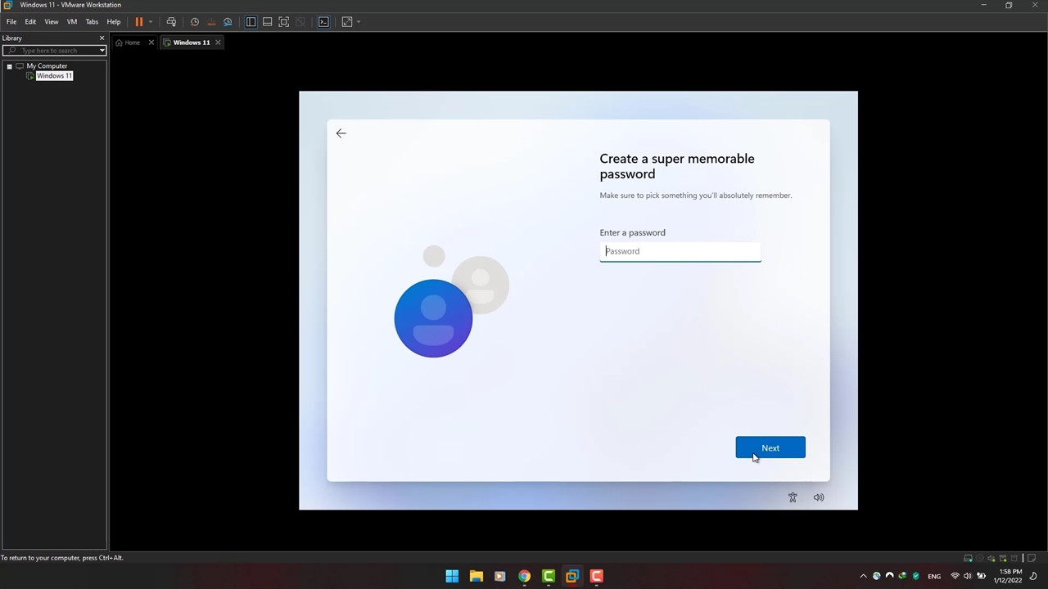
Task: Click the Password input field
Action: pos(680,251)
